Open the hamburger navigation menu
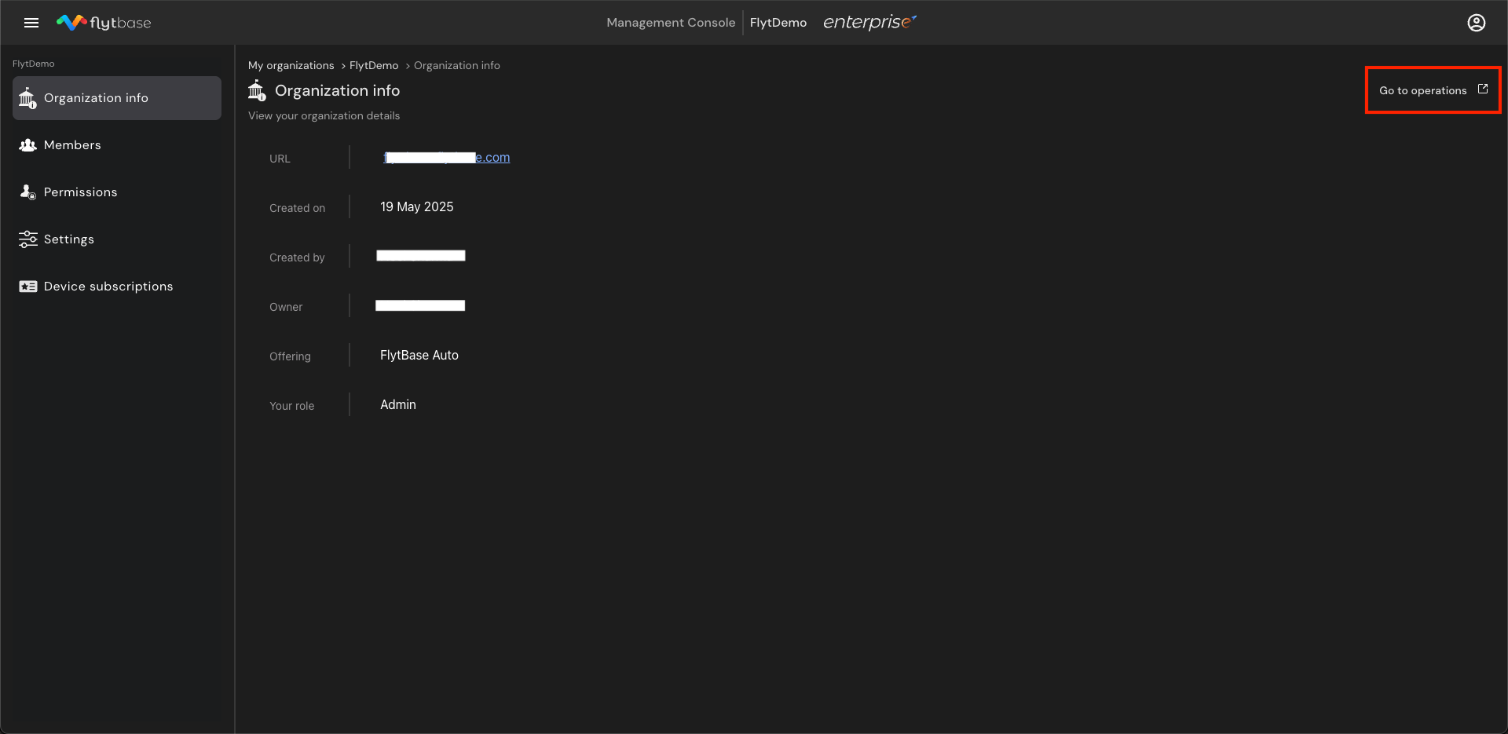This screenshot has width=1508, height=734. [31, 23]
